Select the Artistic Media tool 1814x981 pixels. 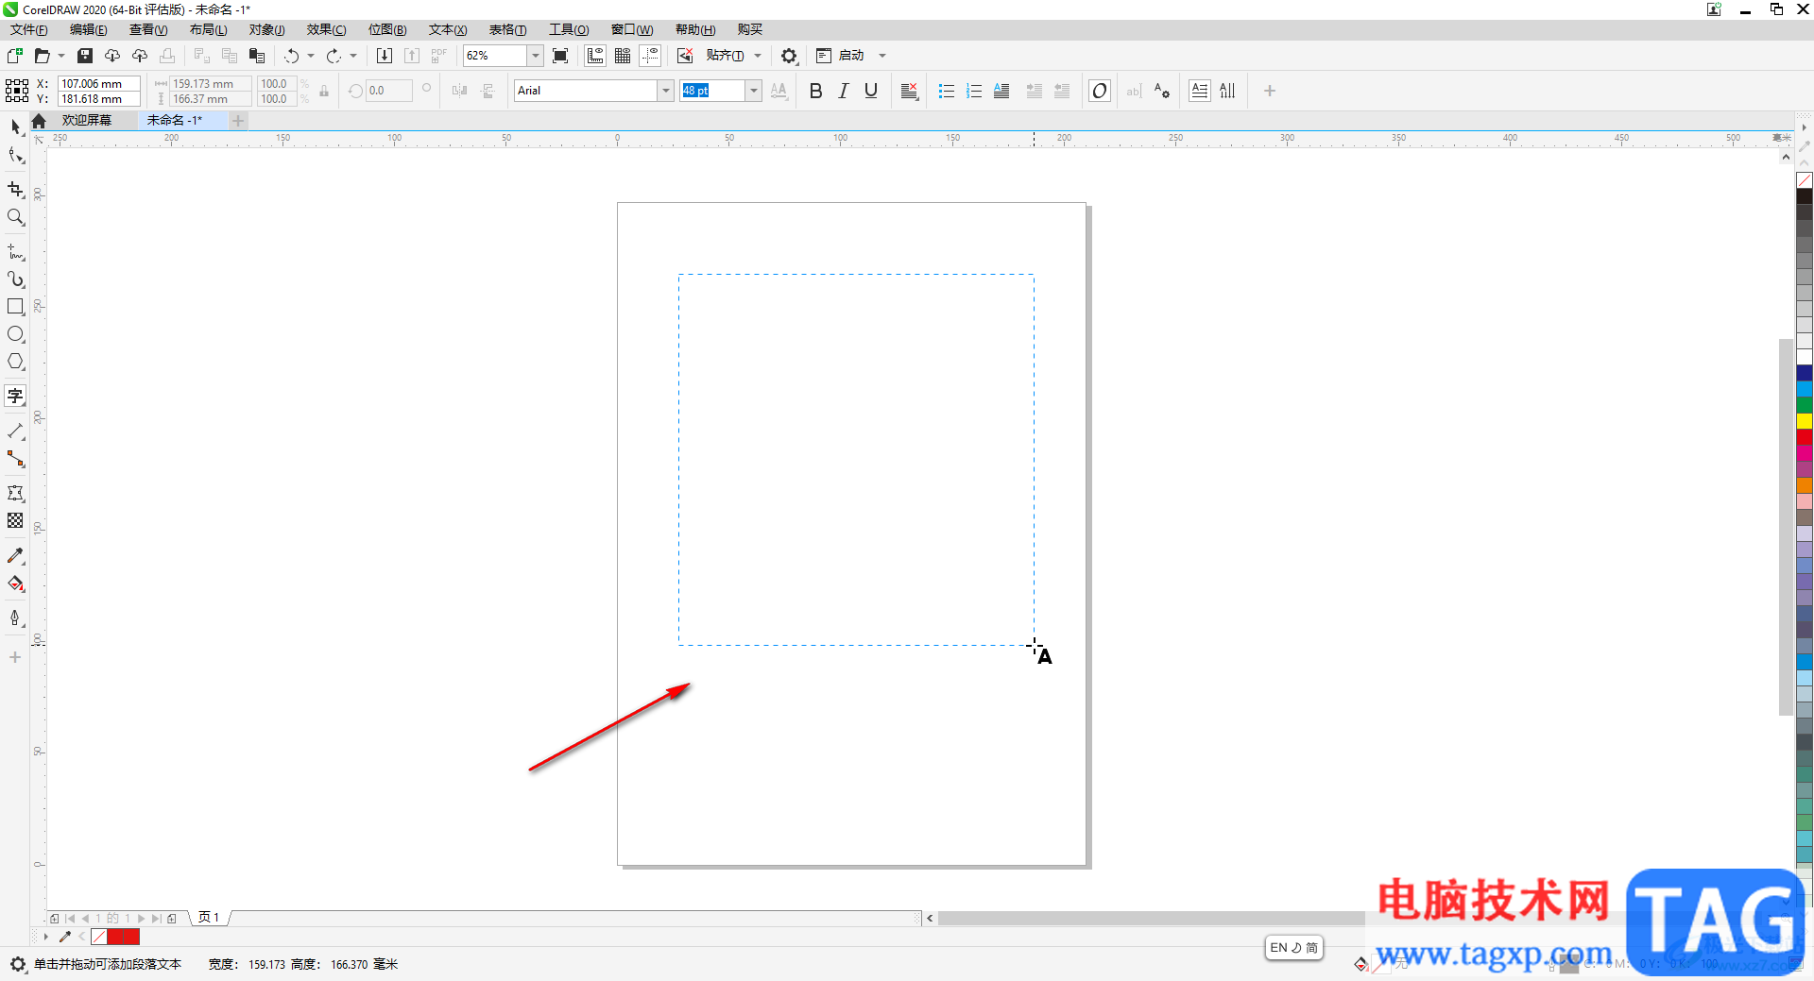(15, 279)
